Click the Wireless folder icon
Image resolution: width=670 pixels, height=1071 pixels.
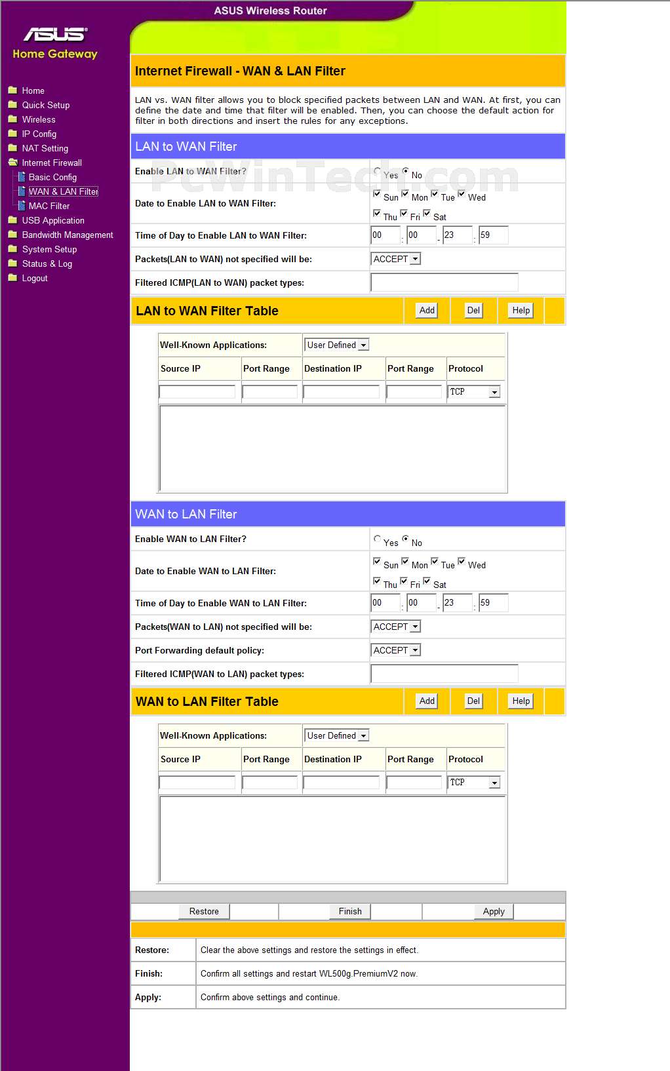pyautogui.click(x=12, y=119)
